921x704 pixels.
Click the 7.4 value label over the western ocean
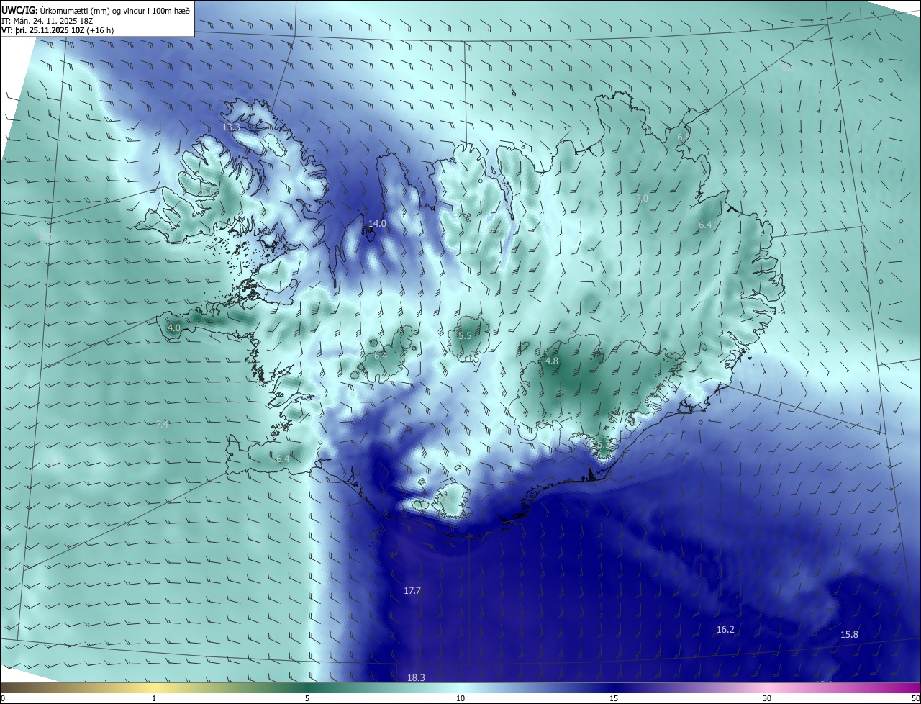(162, 424)
